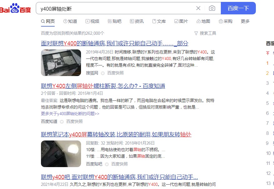Click the verification icon beside 搜狐网
The height and width of the screenshot is (189, 274).
(x=103, y=73)
